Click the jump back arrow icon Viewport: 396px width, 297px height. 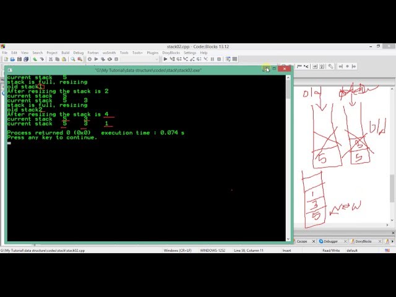341,66
